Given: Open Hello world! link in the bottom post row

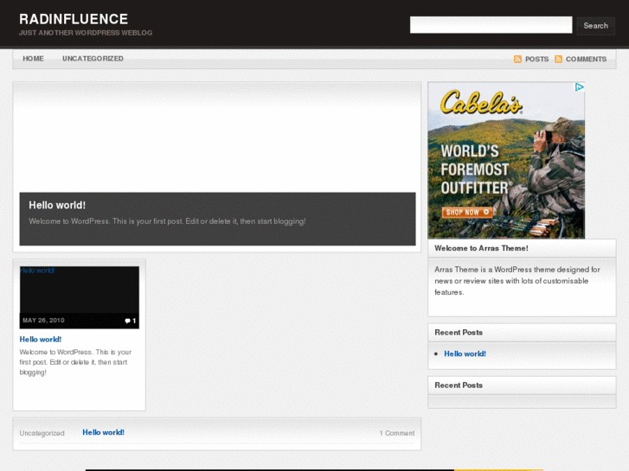Looking at the screenshot, I should pos(103,432).
